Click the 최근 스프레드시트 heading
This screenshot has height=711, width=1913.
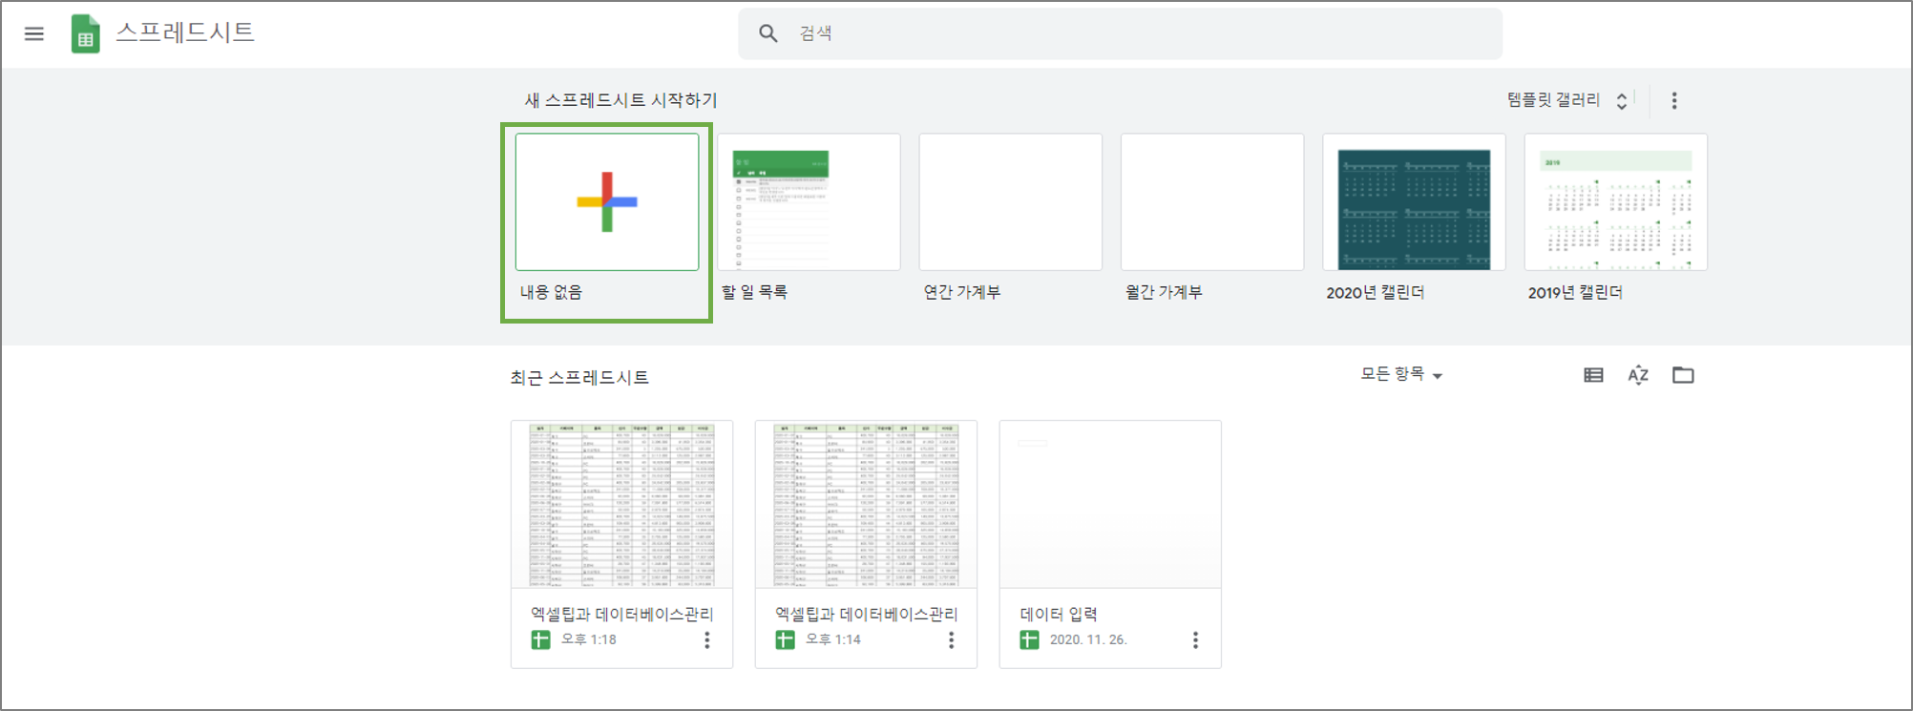[x=579, y=378]
